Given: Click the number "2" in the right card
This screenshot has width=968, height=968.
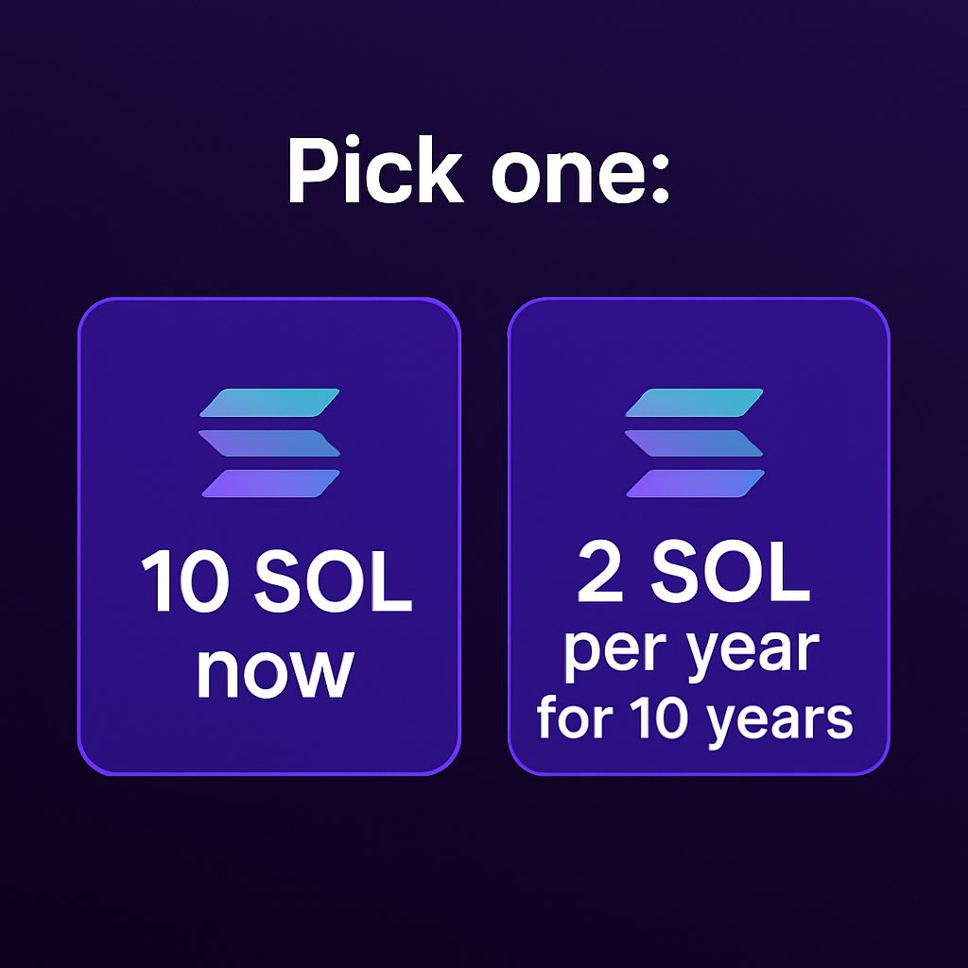Looking at the screenshot, I should point(600,572).
